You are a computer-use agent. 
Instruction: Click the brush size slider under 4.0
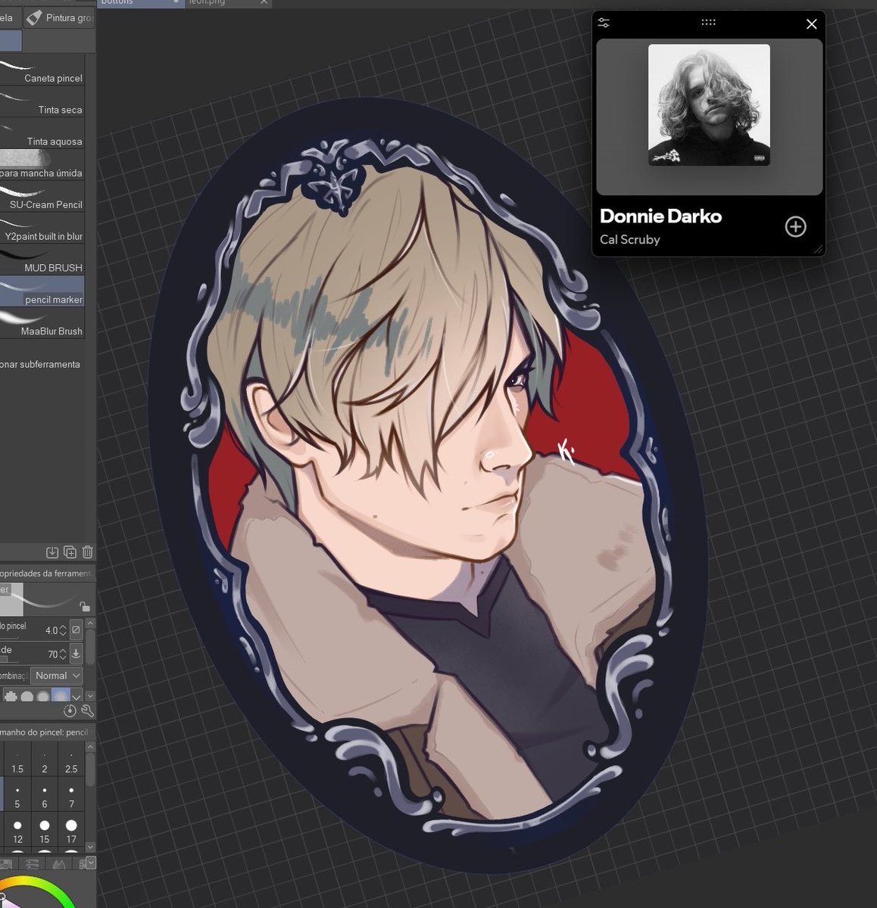pos(9,637)
